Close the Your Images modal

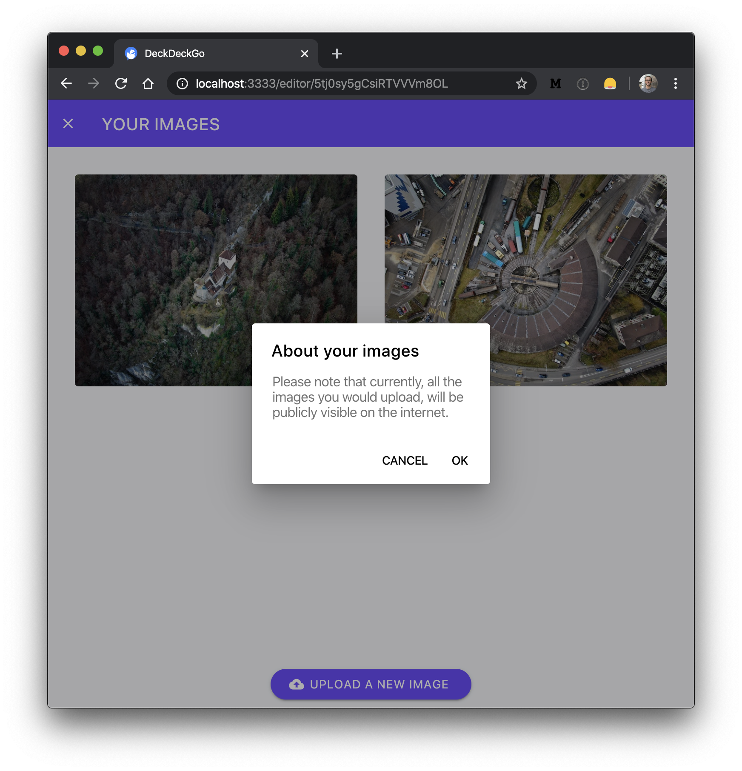click(x=68, y=124)
